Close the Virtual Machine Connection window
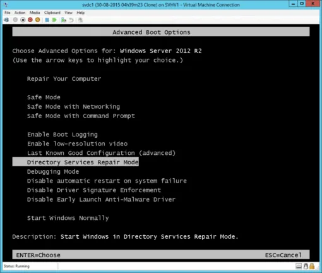 [x=313, y=4]
